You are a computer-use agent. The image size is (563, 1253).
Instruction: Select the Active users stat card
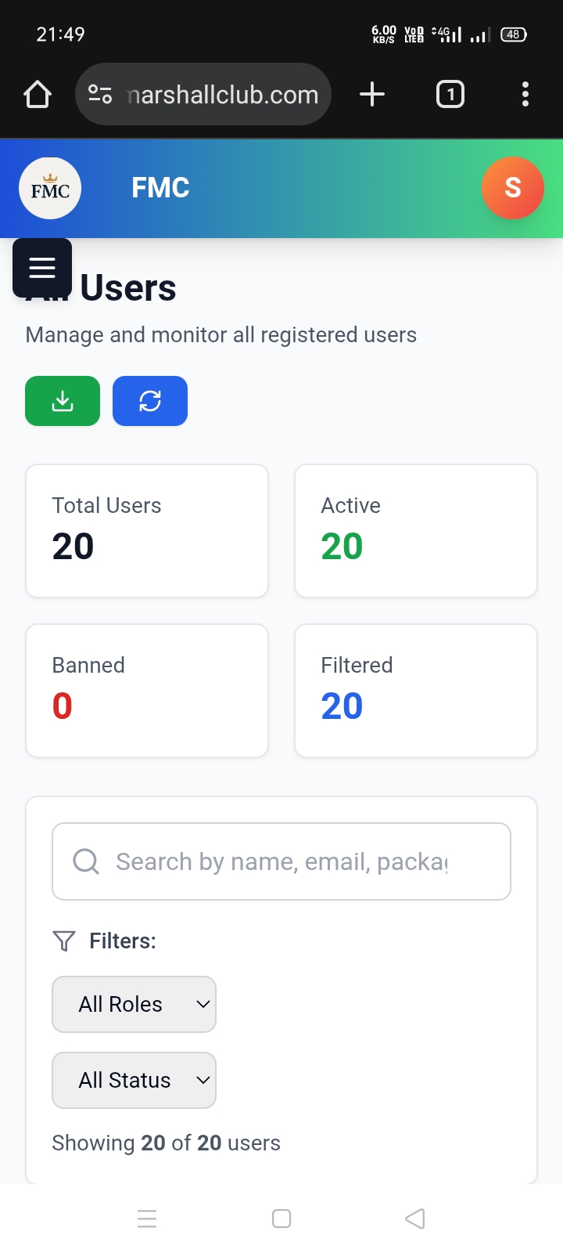coord(416,531)
